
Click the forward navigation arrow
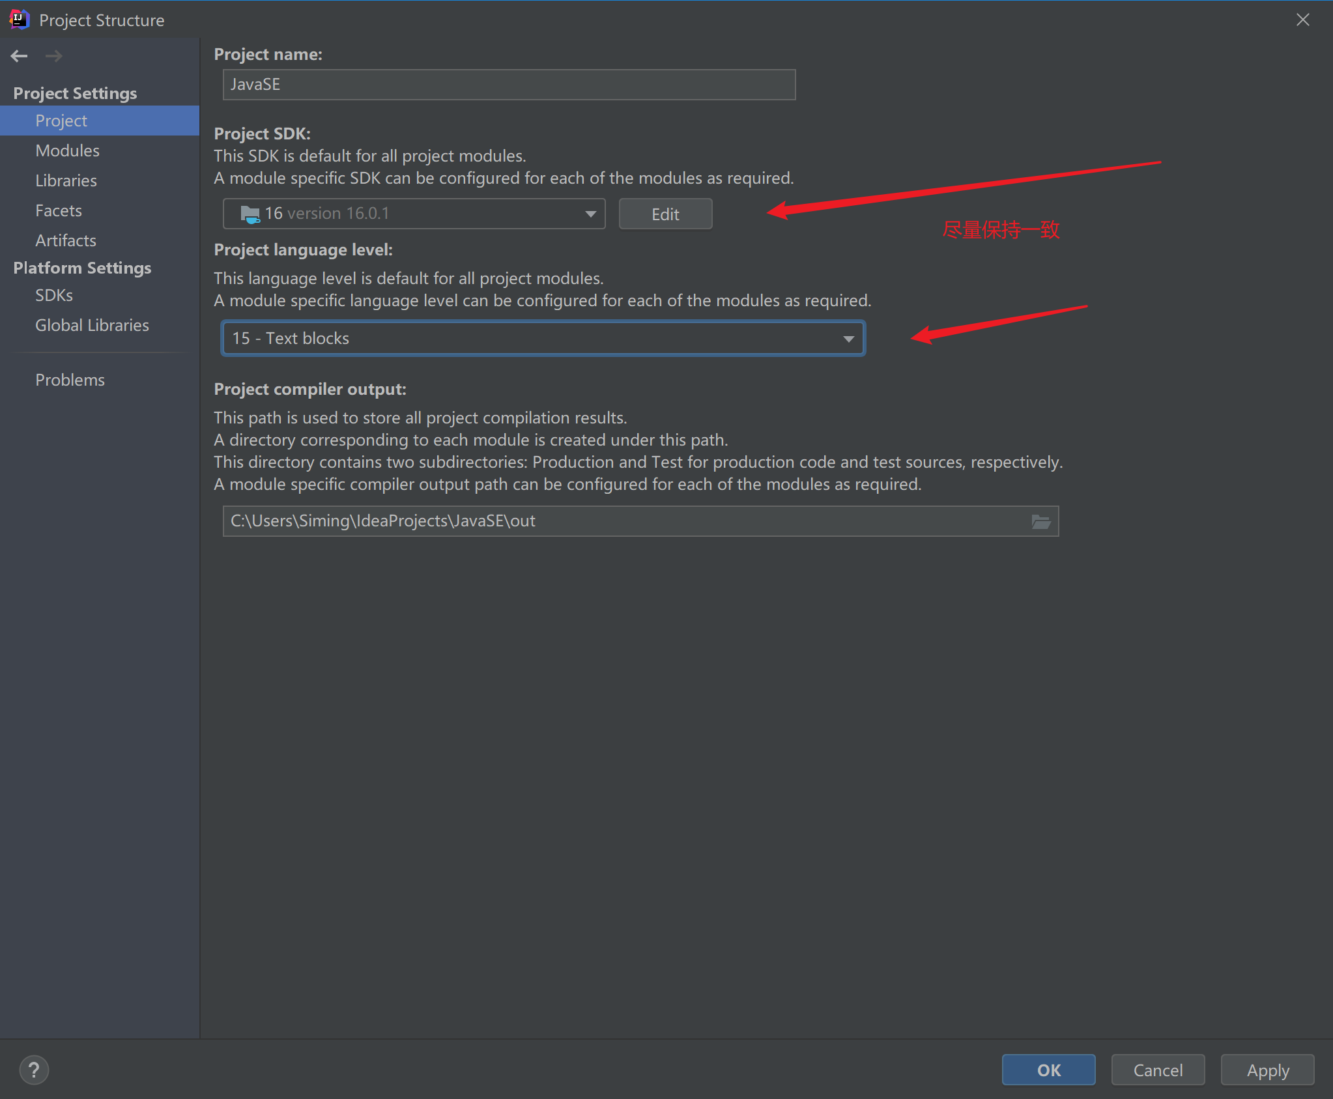pyautogui.click(x=54, y=56)
